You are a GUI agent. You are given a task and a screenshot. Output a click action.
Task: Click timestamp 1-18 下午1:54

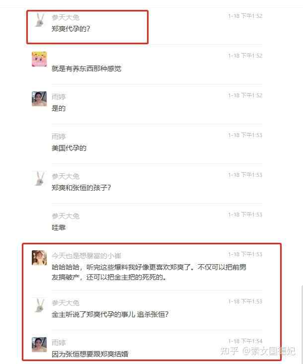(x=245, y=341)
